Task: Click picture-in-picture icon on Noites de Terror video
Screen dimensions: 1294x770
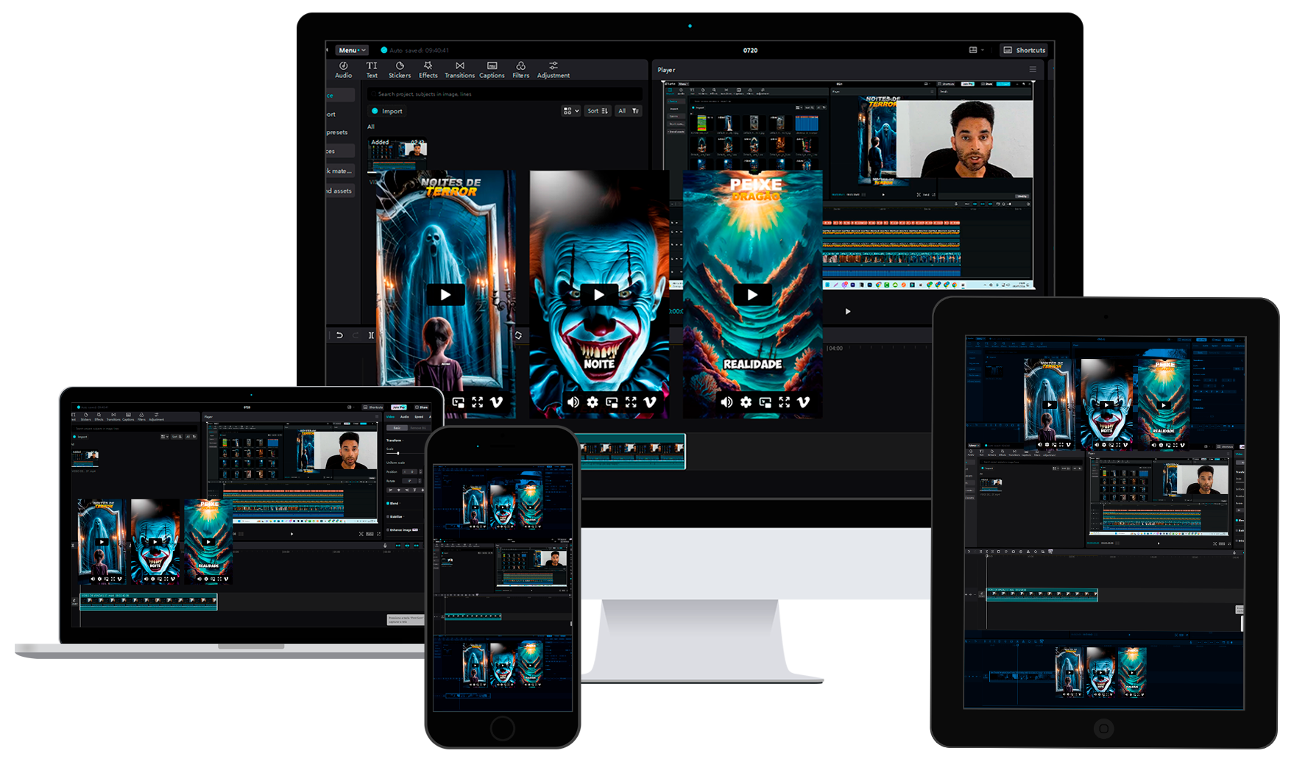Action: point(459,402)
